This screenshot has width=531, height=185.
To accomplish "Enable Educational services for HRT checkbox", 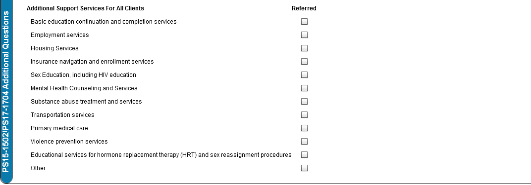I will tap(304, 155).
